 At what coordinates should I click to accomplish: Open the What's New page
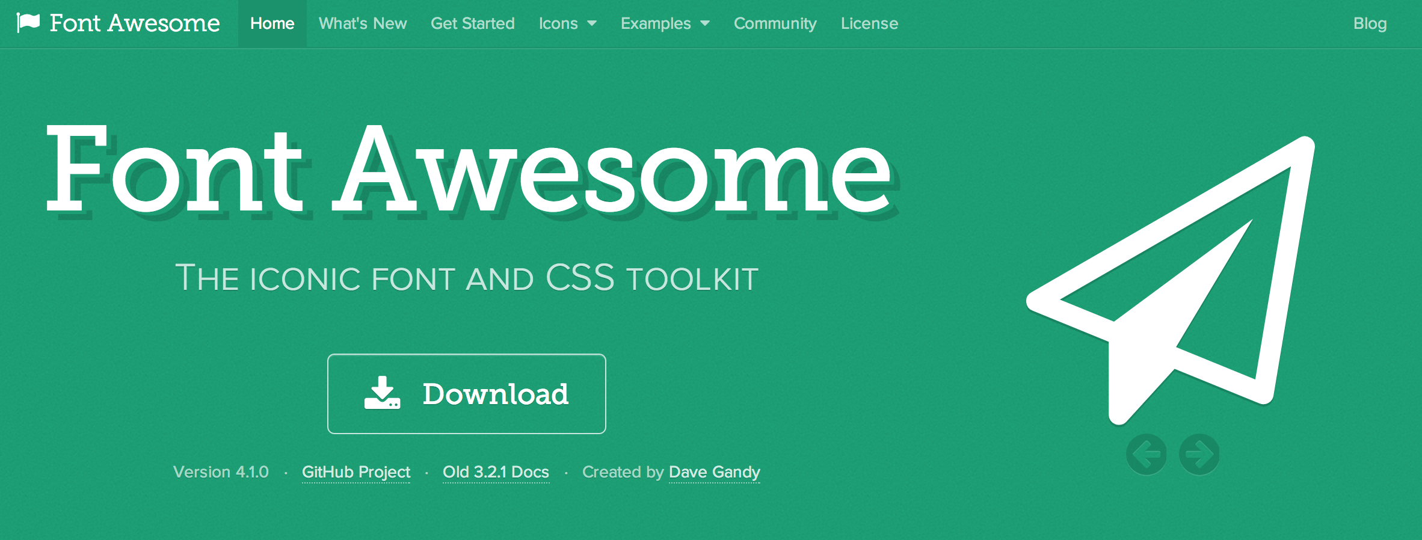363,23
